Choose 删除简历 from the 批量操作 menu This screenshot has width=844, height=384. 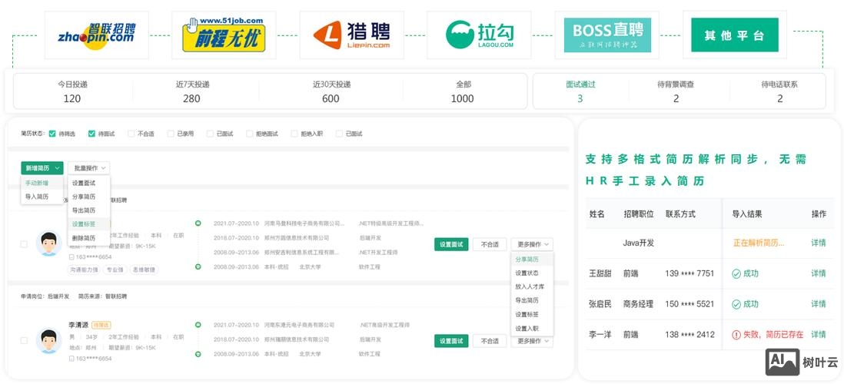tap(84, 238)
